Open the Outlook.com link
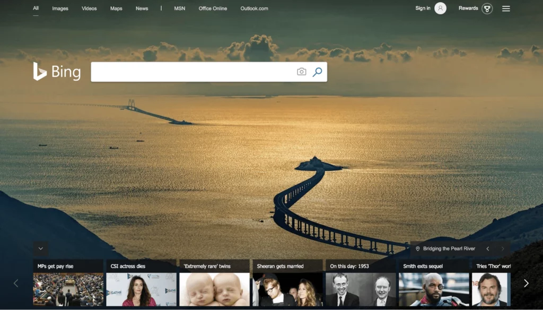The width and height of the screenshot is (543, 310). pyautogui.click(x=254, y=8)
